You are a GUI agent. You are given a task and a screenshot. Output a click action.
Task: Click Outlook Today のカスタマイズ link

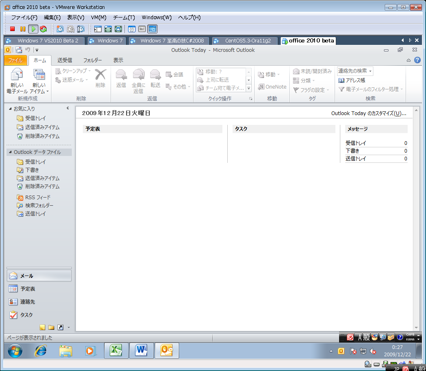pyautogui.click(x=368, y=113)
